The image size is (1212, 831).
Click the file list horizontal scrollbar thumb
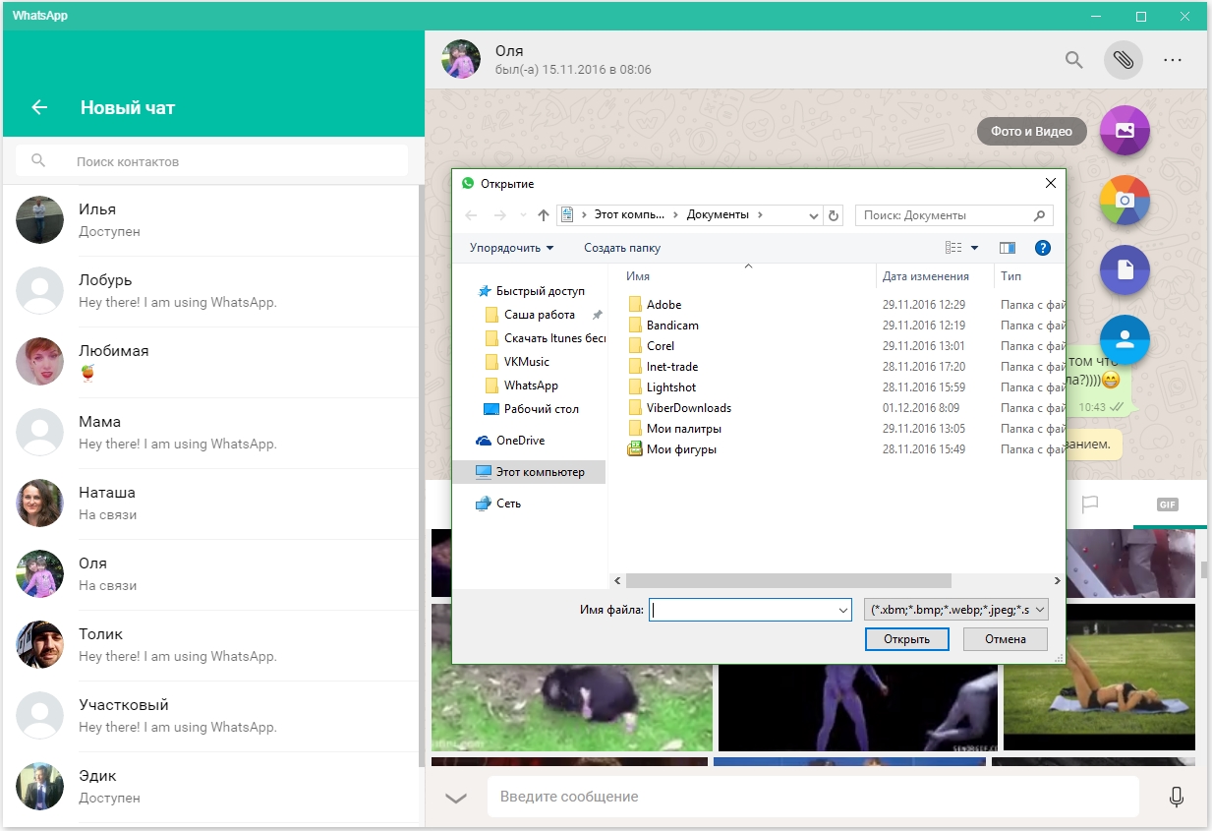[x=788, y=581]
